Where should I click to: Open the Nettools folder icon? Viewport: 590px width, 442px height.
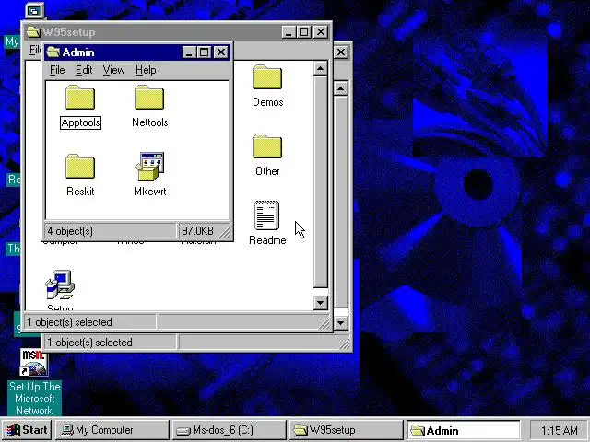[149, 98]
